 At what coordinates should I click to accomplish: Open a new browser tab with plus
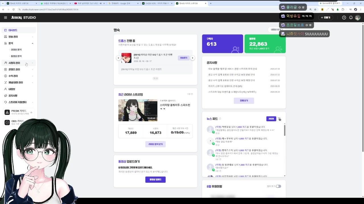(210, 3)
